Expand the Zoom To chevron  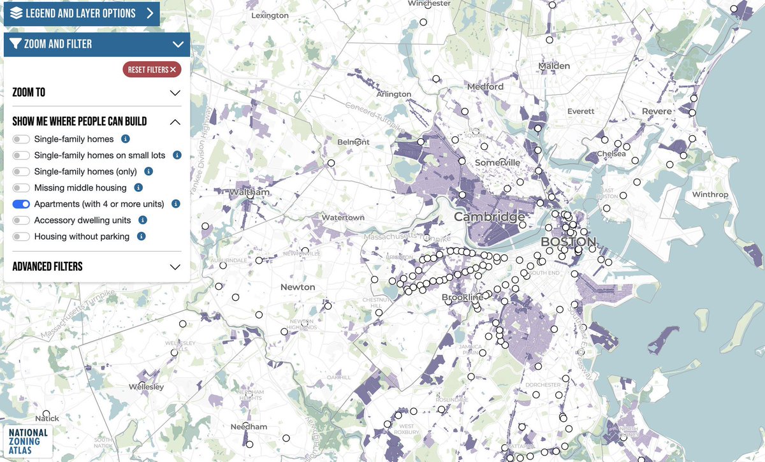point(176,92)
